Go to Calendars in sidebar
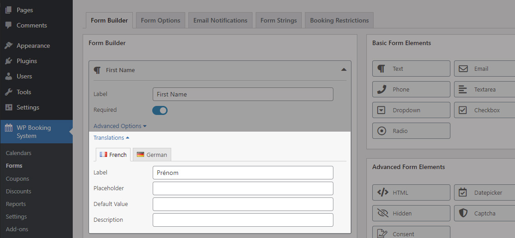Viewport: 515px width, 238px height. point(19,153)
